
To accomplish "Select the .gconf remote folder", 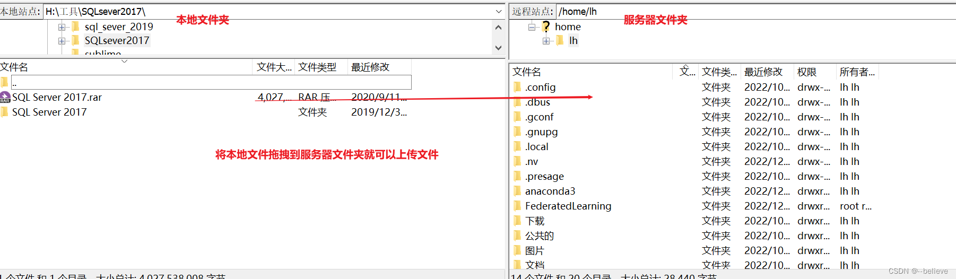I will [539, 117].
